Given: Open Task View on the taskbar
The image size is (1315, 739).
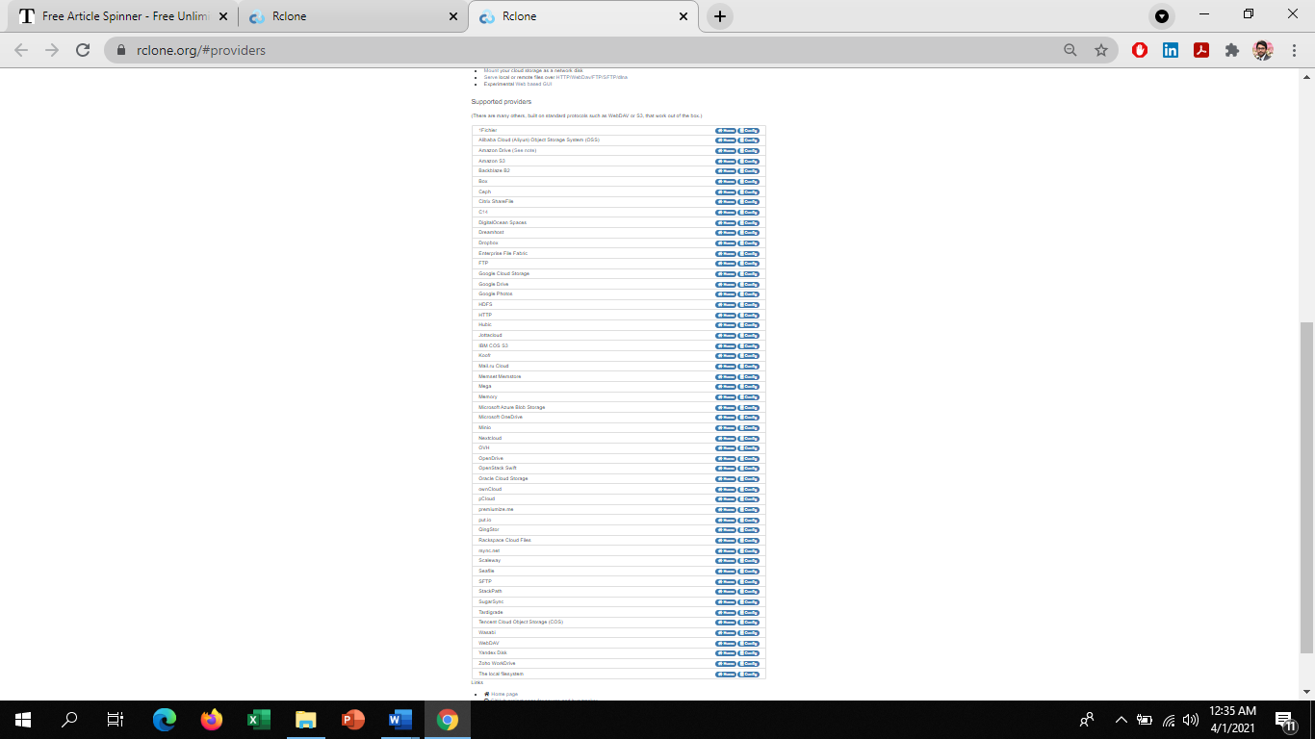Looking at the screenshot, I should [116, 720].
